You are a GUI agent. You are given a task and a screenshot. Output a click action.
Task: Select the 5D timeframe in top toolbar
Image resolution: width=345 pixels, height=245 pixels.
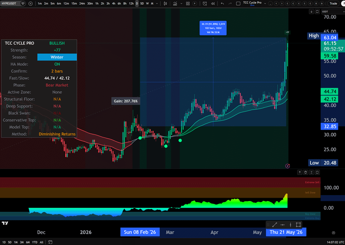click(142, 3)
